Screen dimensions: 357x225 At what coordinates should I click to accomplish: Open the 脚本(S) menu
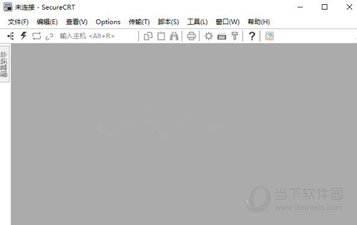(168, 22)
